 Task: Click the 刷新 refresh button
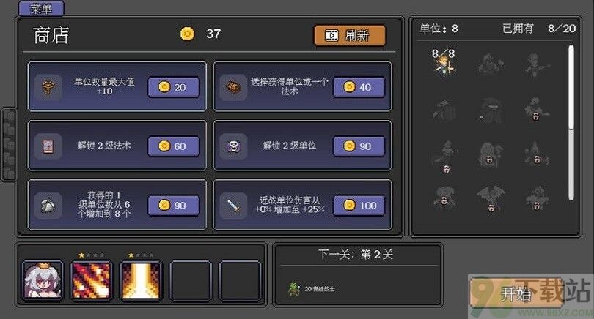[x=350, y=36]
